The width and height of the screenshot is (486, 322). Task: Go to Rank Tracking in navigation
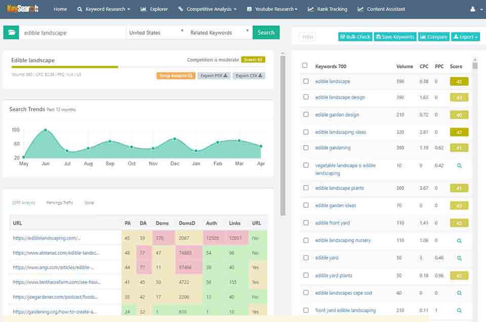[x=328, y=9]
